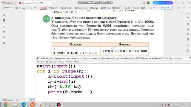191x107 pixels.
Task: Click the Обновить сейчас upgrade button
Action: pos(163,3)
